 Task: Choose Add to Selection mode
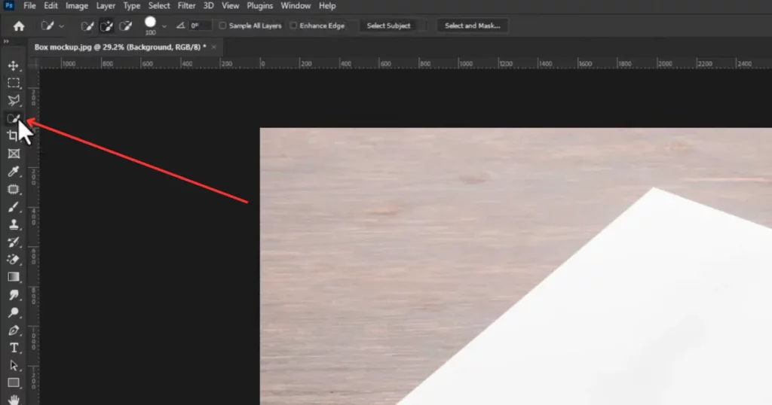pyautogui.click(x=106, y=26)
